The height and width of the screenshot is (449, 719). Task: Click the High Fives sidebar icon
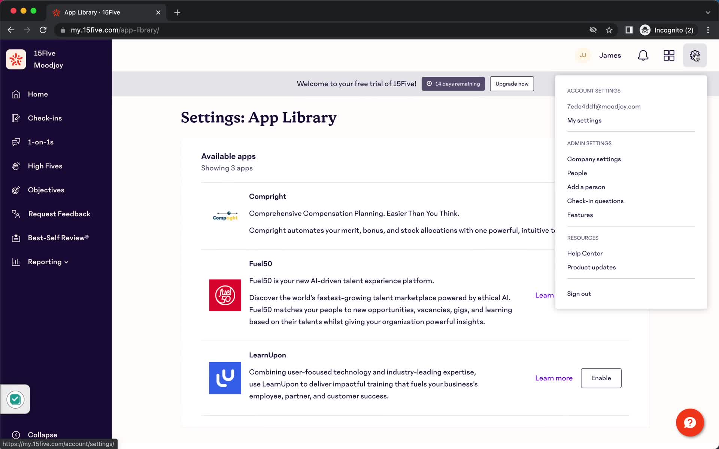pos(15,165)
